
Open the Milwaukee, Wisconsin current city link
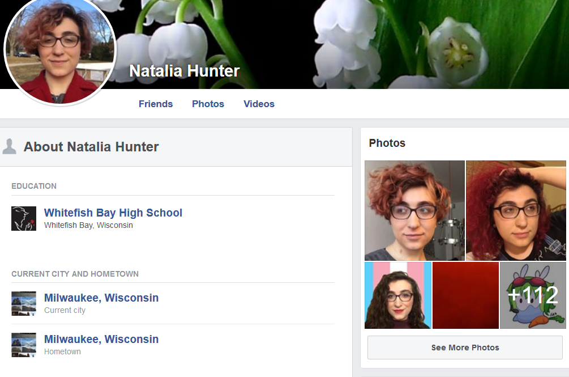[x=101, y=298]
